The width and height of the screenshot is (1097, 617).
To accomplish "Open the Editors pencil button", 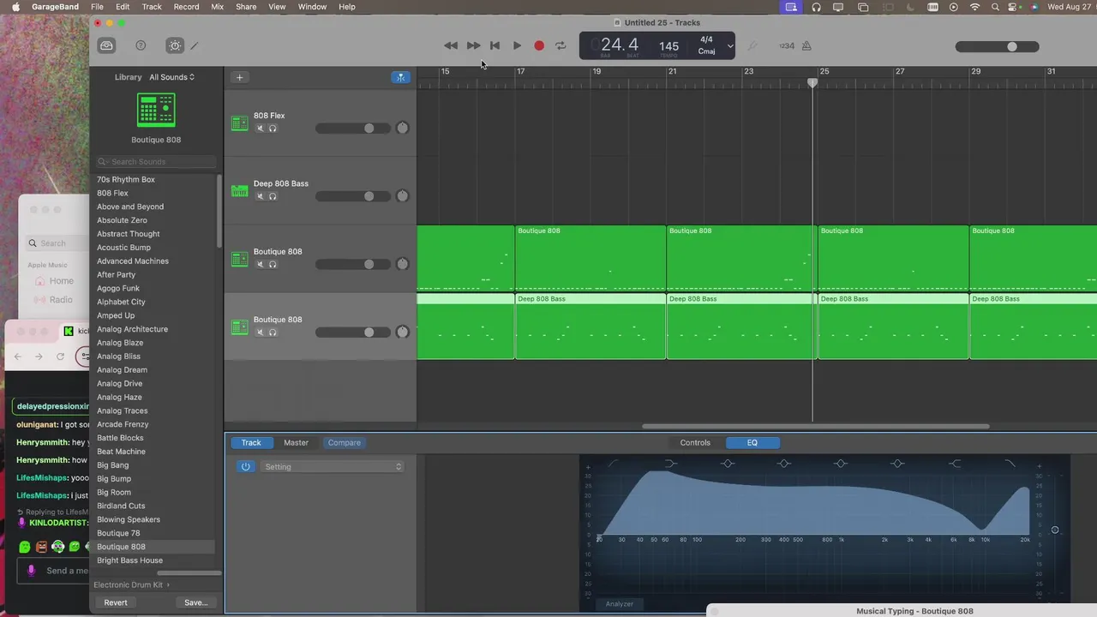I will pyautogui.click(x=195, y=45).
